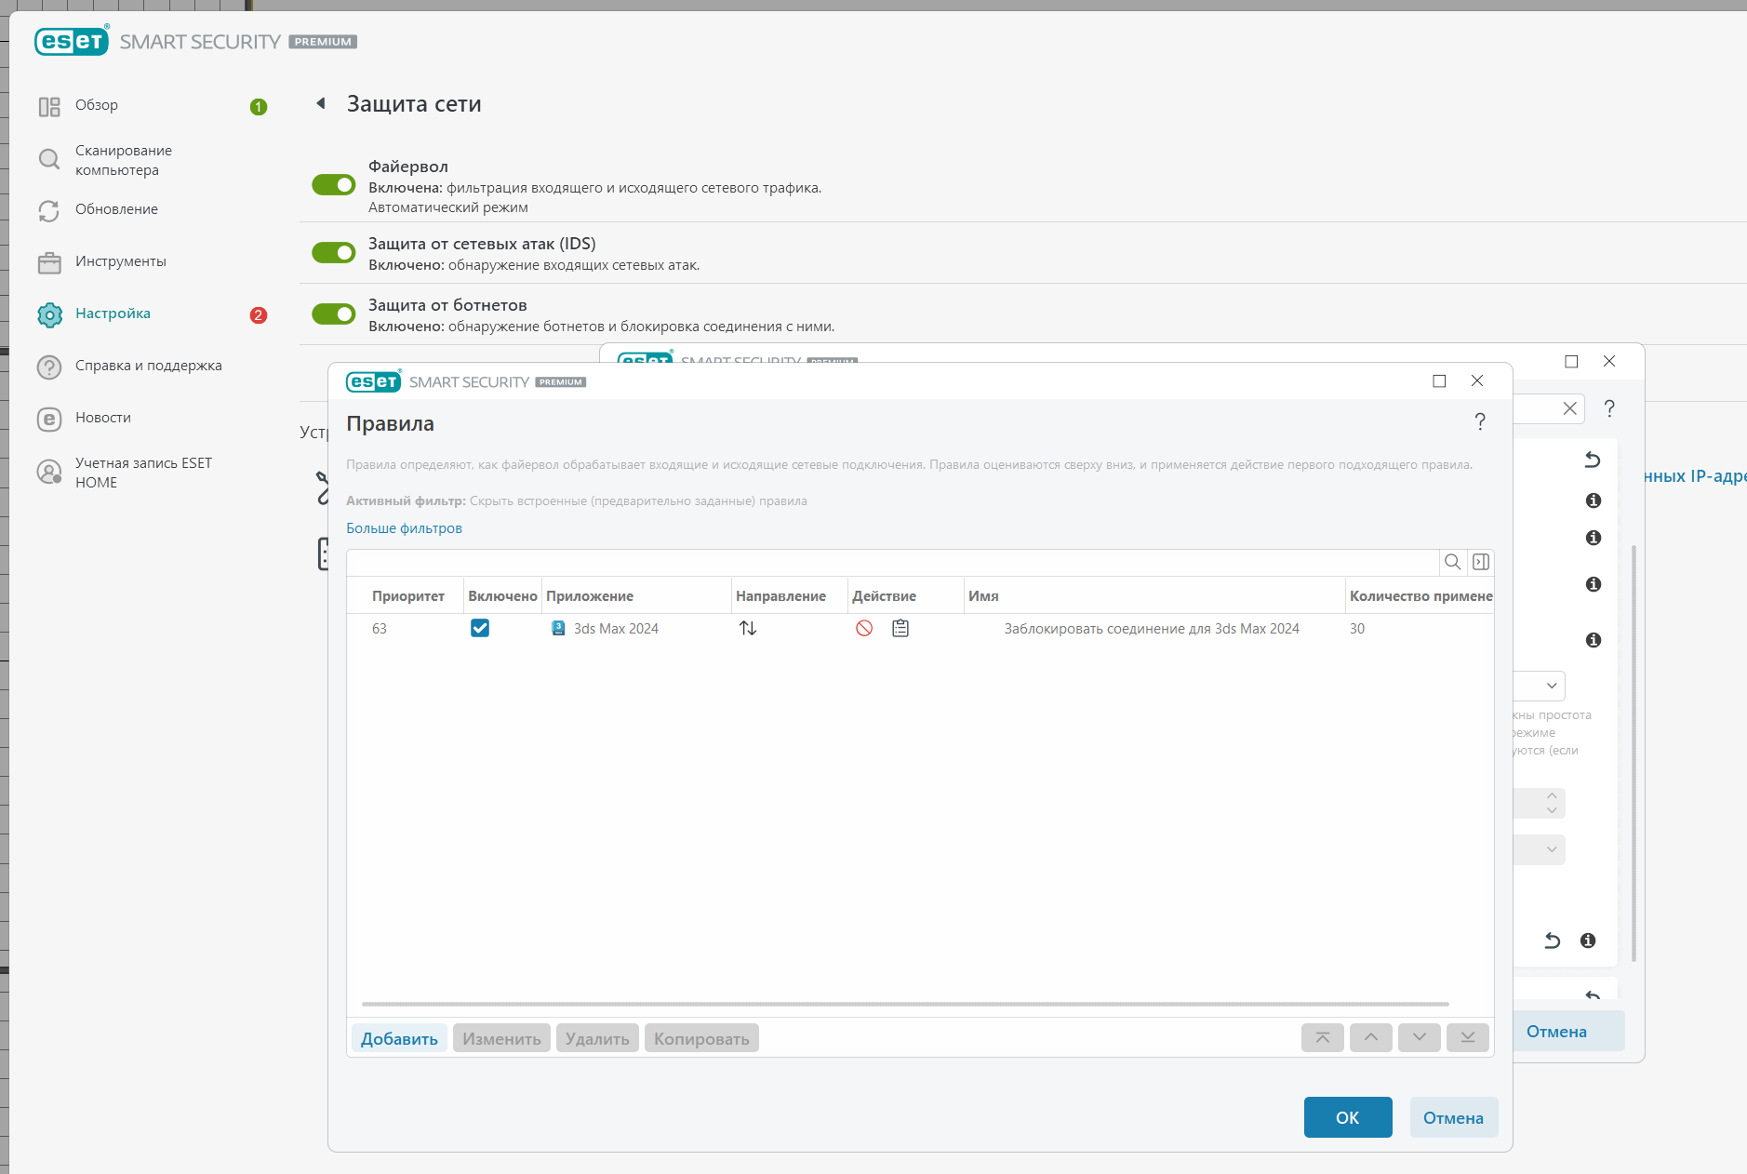1747x1174 pixels.
Task: Click the gear icon for Настройка
Action: click(x=49, y=315)
